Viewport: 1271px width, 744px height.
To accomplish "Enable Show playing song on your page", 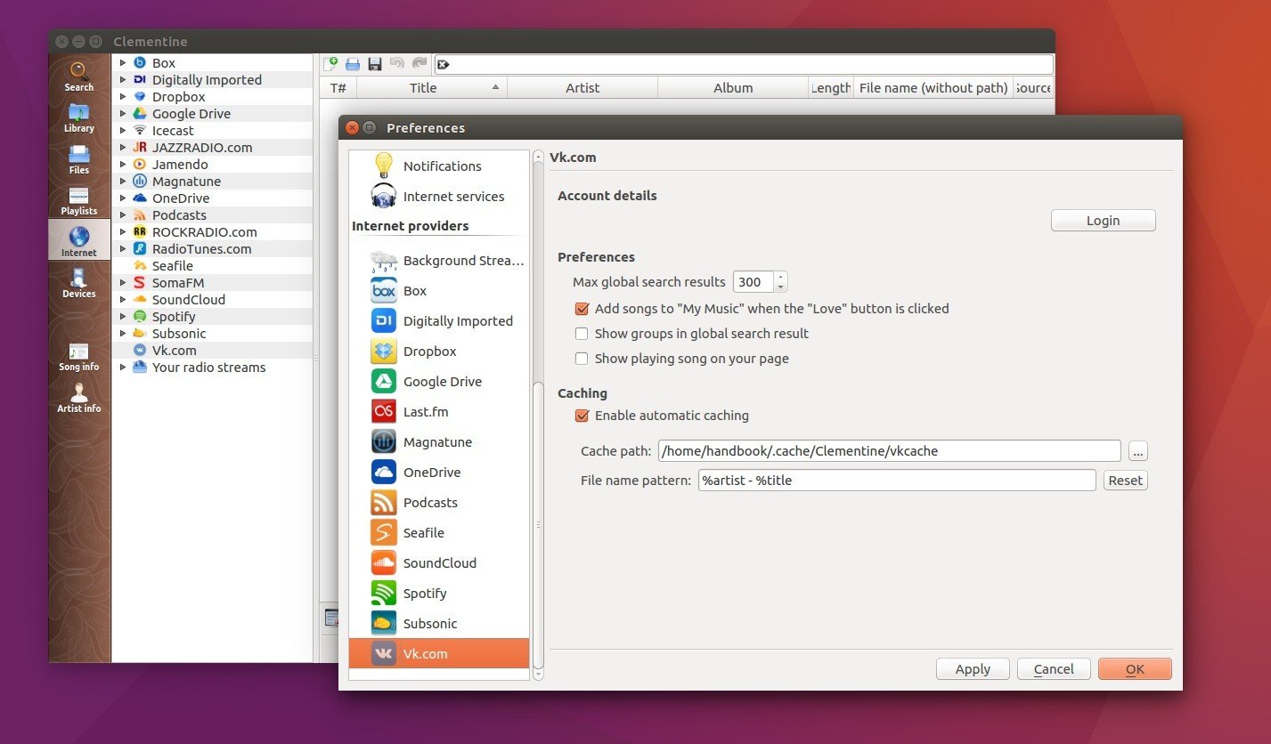I will coord(583,359).
